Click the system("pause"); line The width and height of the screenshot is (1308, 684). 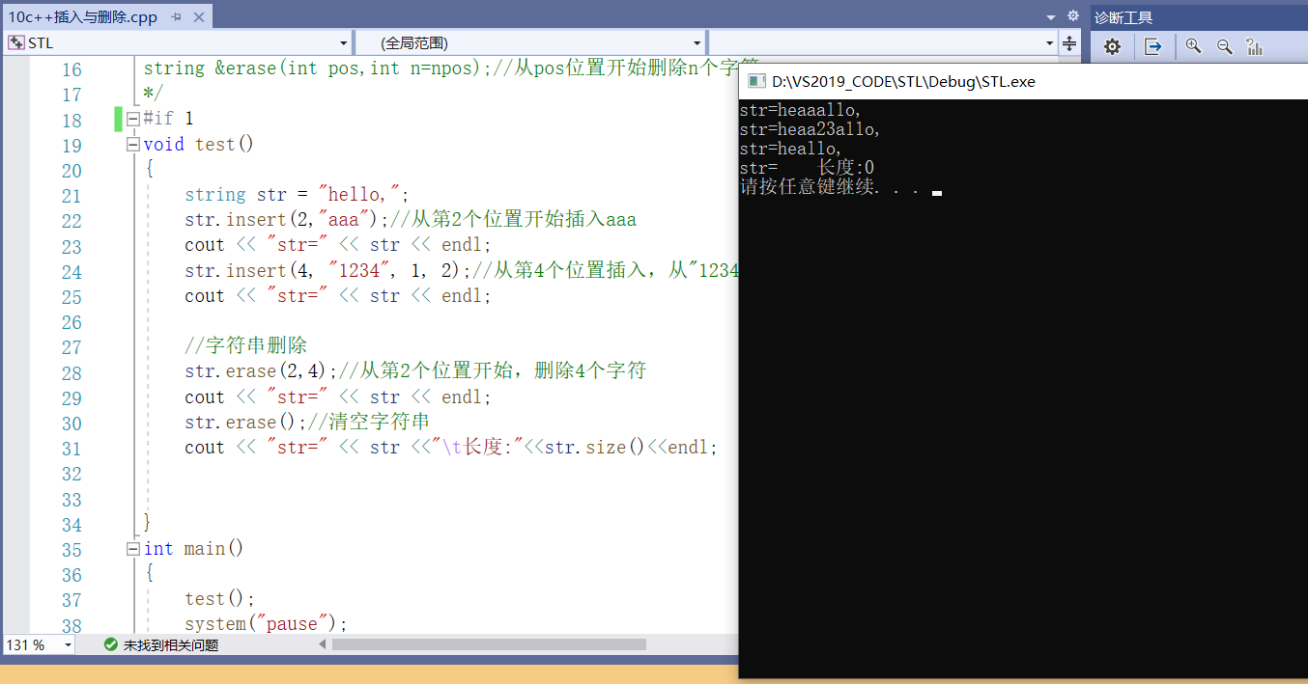266,624
